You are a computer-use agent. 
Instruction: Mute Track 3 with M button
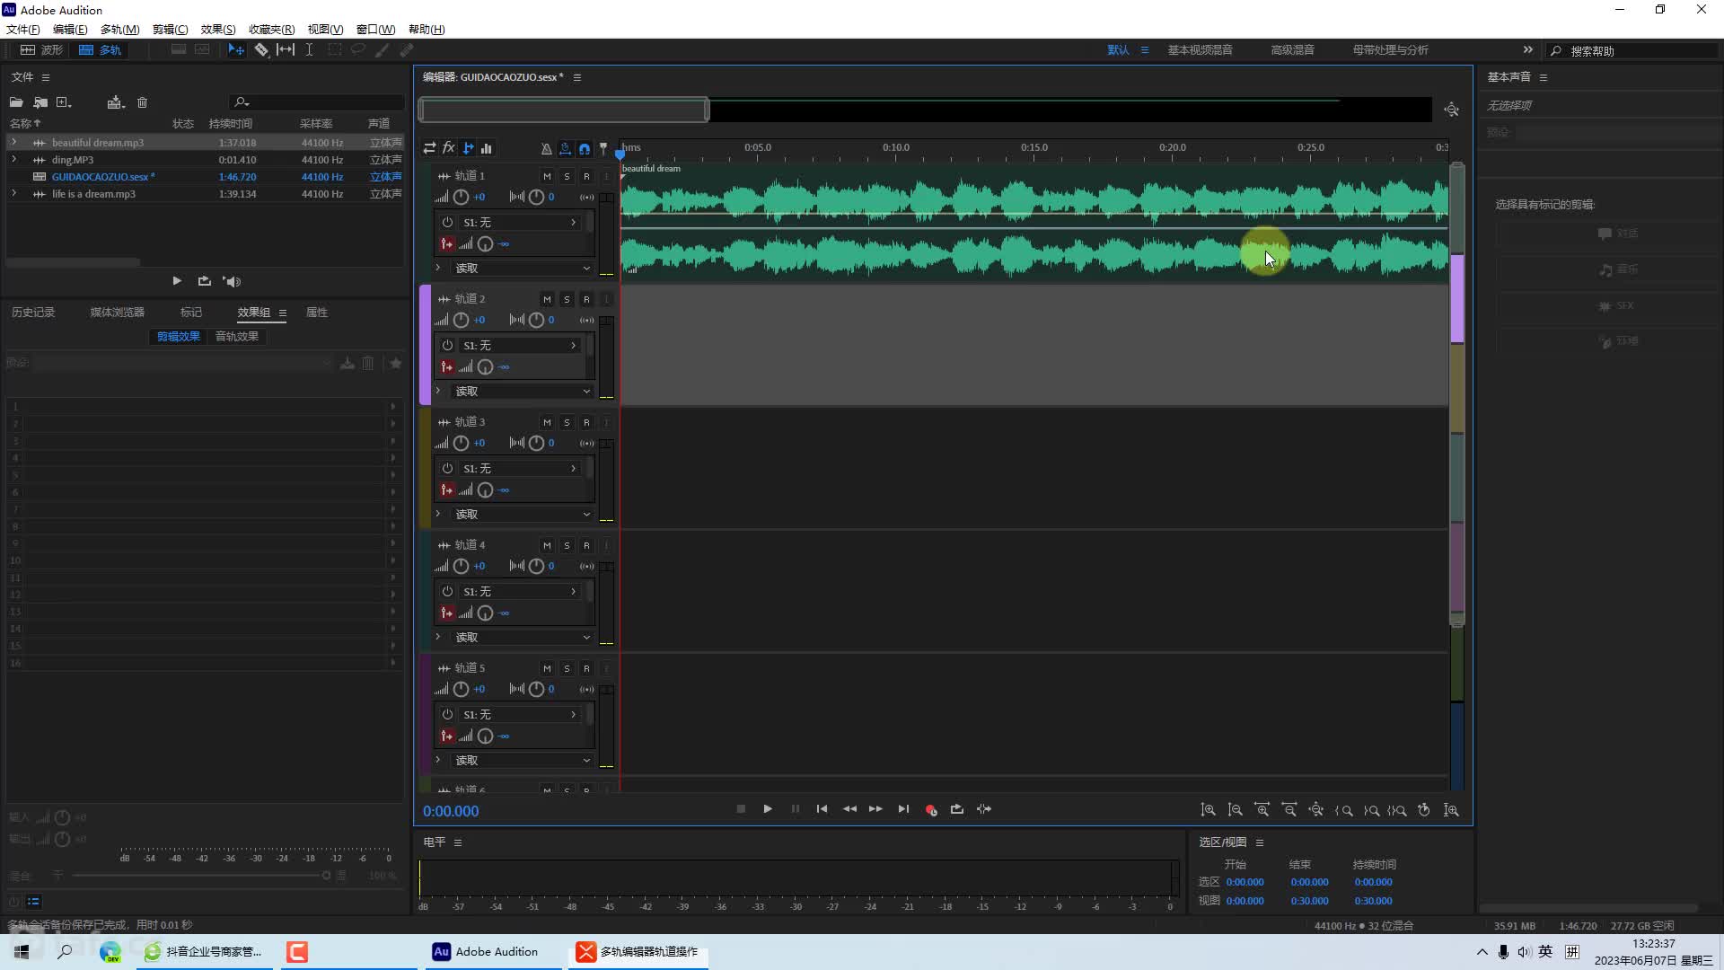pos(547,422)
